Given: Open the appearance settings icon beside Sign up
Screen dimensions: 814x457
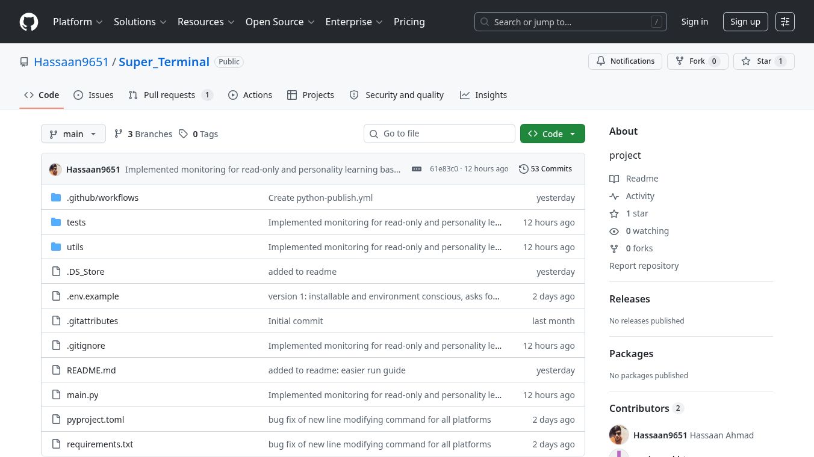Looking at the screenshot, I should click(x=785, y=22).
